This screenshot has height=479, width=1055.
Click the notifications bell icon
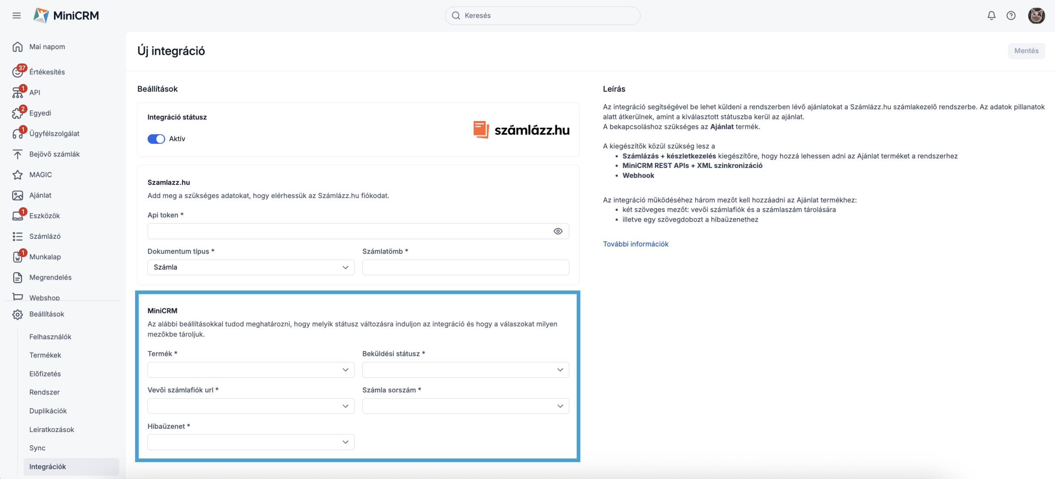[x=991, y=16]
